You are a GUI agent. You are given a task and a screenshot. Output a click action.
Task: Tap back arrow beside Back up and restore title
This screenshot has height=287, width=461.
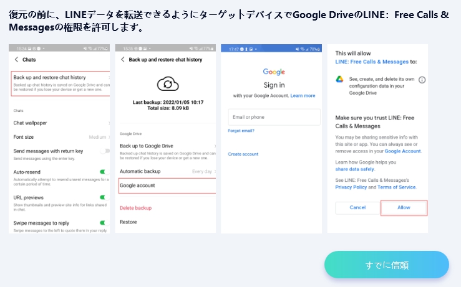(x=123, y=60)
